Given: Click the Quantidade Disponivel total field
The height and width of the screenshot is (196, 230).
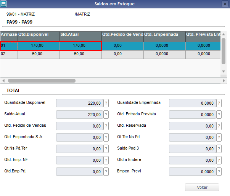Looking at the screenshot, I should [x=80, y=103].
